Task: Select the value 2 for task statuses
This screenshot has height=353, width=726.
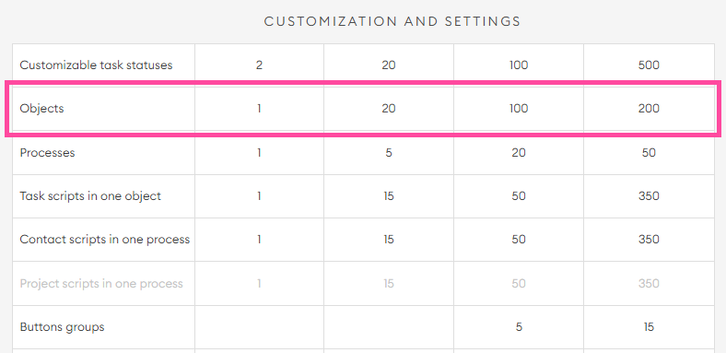Action: pos(259,65)
